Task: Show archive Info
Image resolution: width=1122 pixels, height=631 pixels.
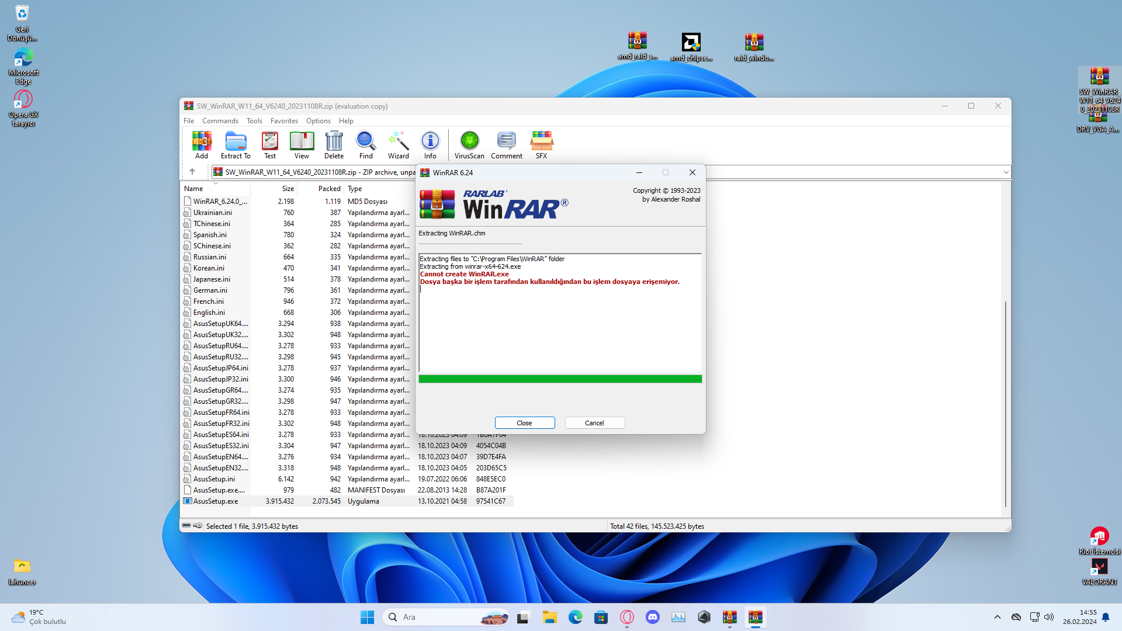Action: point(430,145)
